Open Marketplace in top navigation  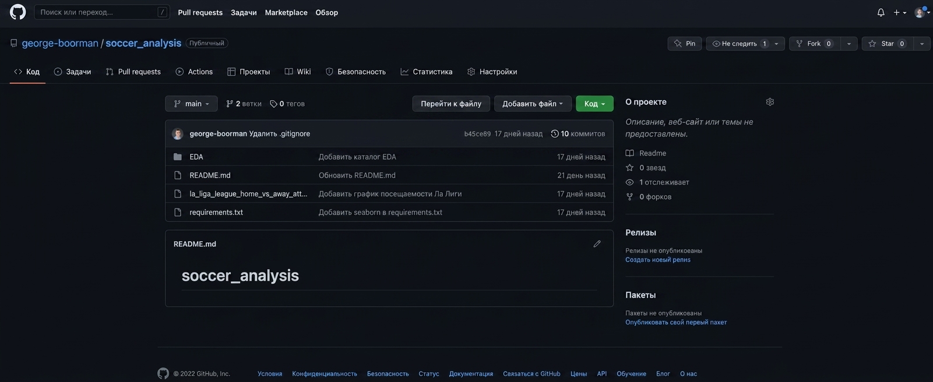coord(286,12)
